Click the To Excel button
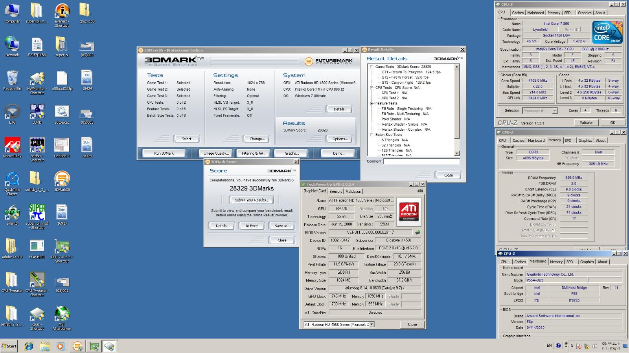This screenshot has width=629, height=353. (x=252, y=226)
